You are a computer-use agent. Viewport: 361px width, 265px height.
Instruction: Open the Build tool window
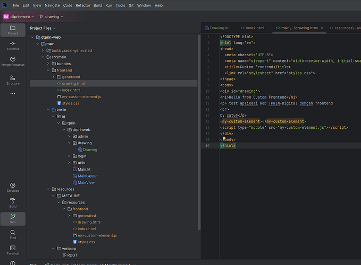click(12, 202)
